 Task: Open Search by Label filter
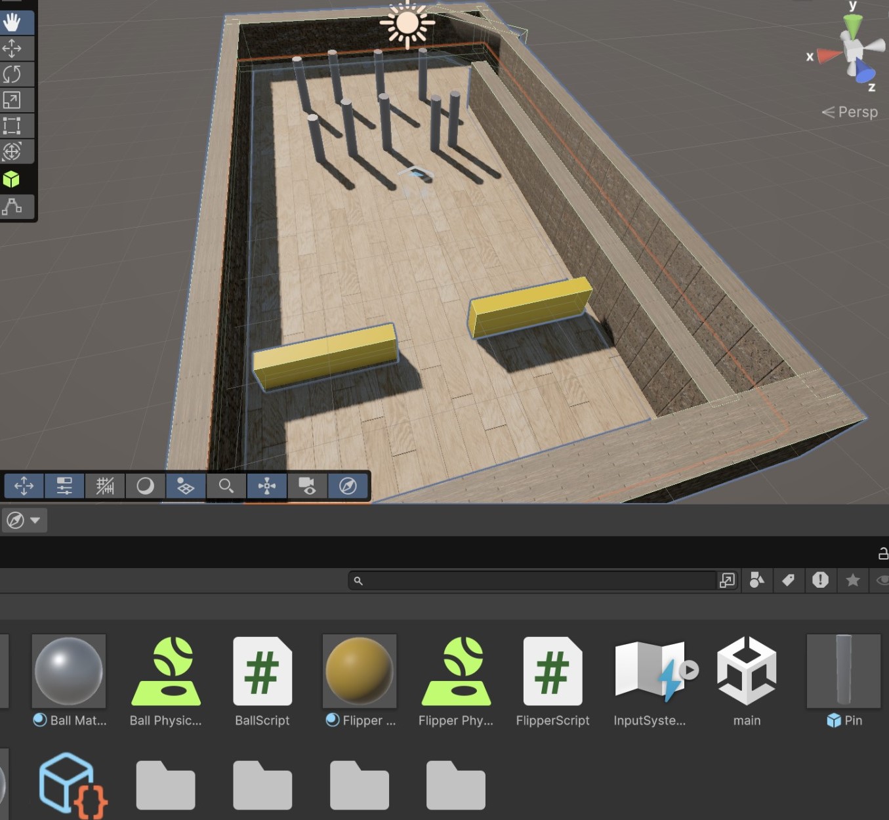tap(788, 580)
